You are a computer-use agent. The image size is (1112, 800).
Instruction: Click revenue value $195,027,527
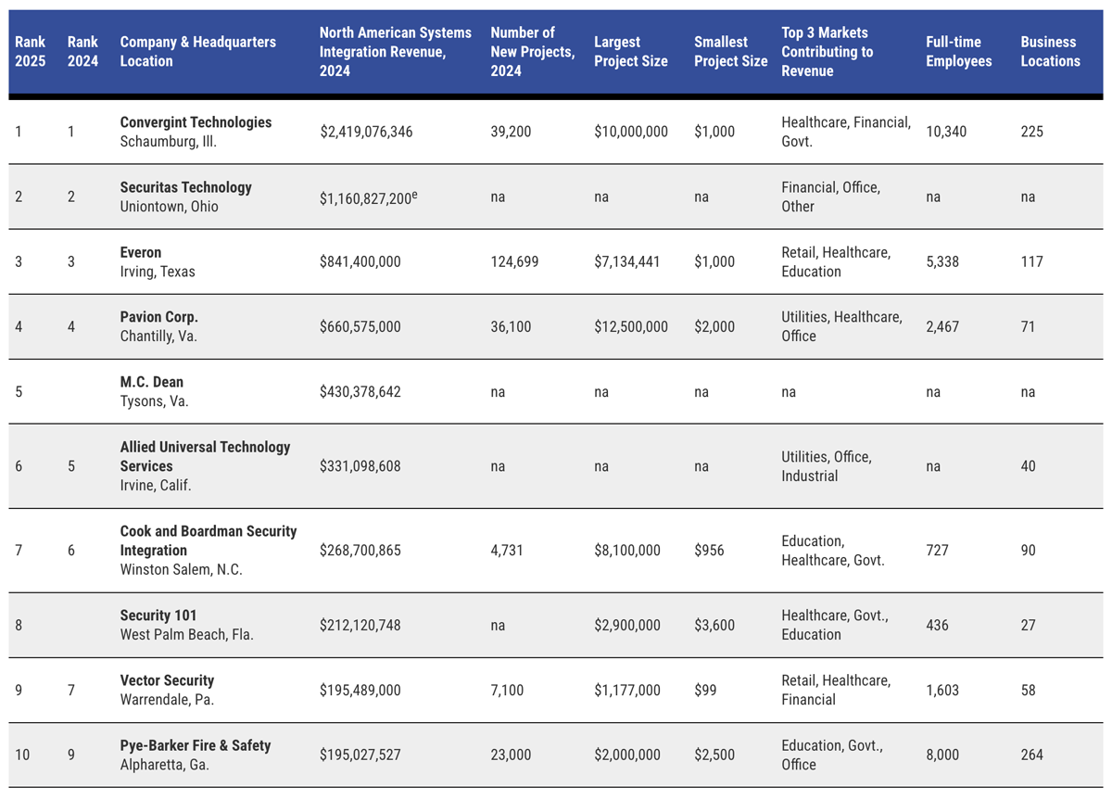(360, 756)
